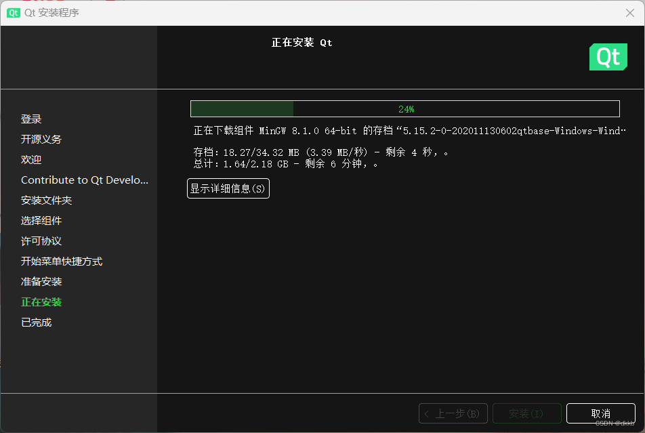This screenshot has height=433, width=645.
Task: Click the 正在安装 Qt page heading
Action: click(302, 43)
